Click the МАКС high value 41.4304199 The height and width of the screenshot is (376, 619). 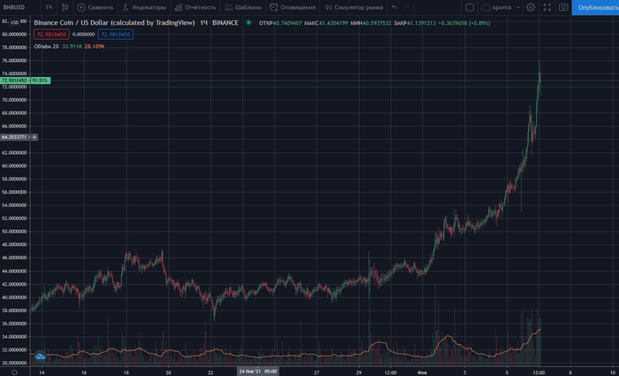333,23
